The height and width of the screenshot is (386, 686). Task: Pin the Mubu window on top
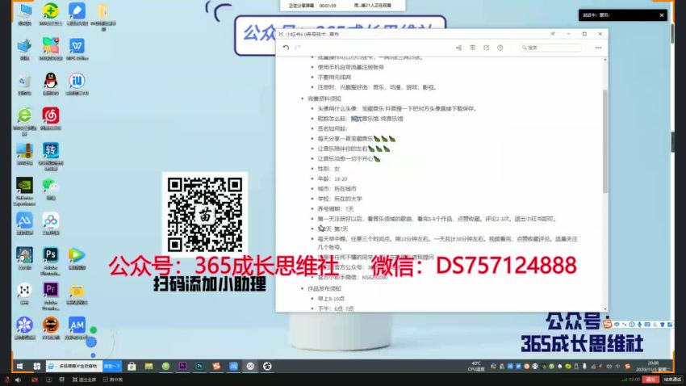click(553, 34)
